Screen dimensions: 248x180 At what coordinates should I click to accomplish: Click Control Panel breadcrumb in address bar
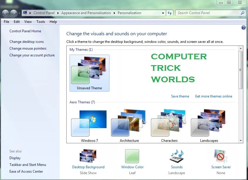pos(44,13)
